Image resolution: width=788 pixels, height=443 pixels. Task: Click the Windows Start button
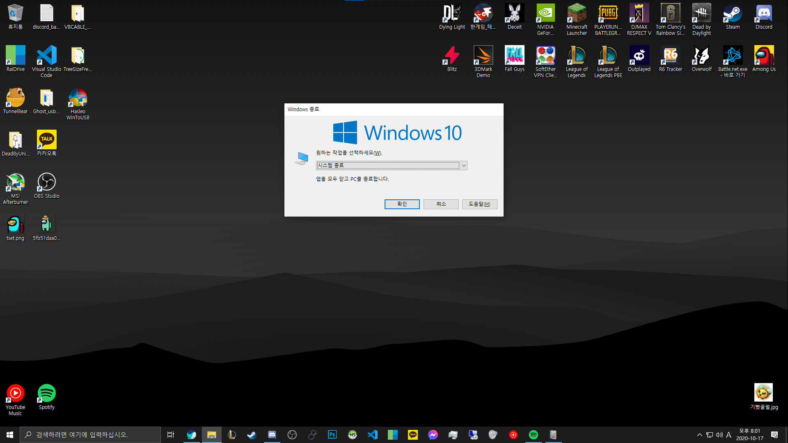[10, 435]
